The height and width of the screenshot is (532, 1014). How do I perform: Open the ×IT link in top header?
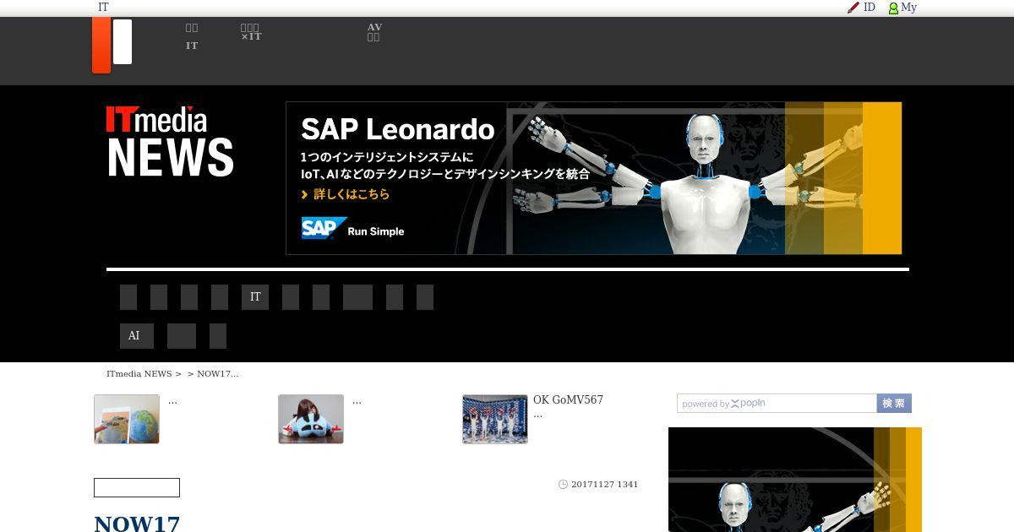click(x=251, y=32)
